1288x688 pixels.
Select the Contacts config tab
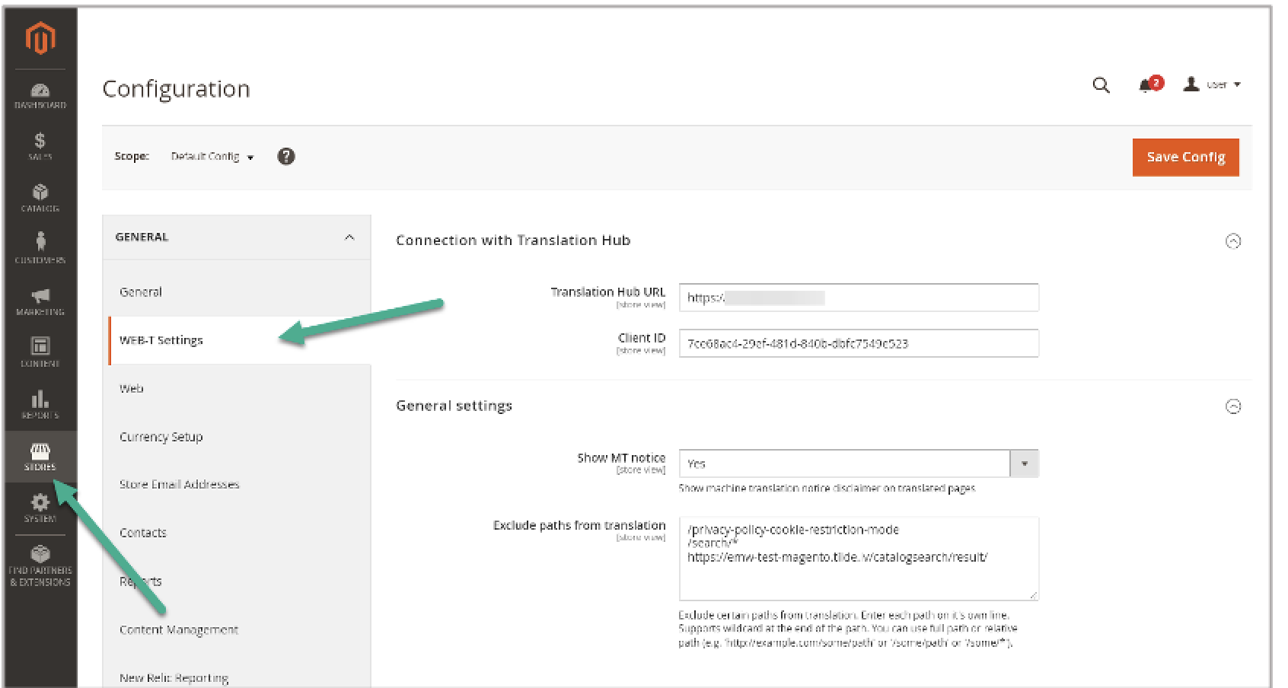pyautogui.click(x=142, y=533)
